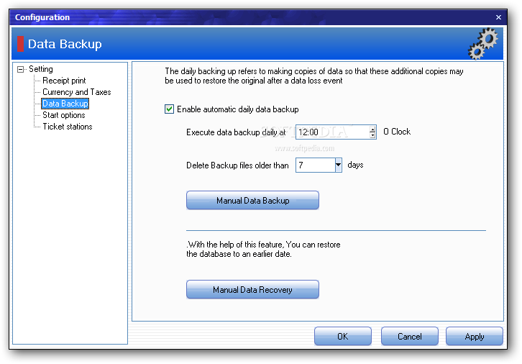Click the Manual Data Recovery button
The width and height of the screenshot is (522, 364).
pyautogui.click(x=252, y=289)
